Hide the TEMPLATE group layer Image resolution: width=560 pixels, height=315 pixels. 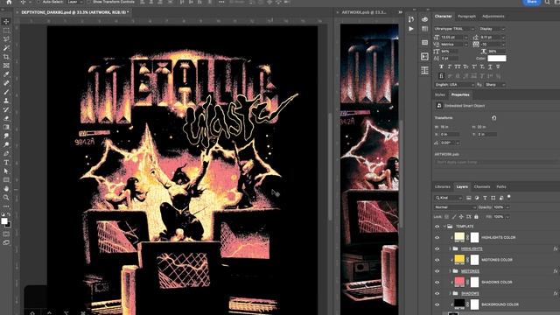pos(437,227)
